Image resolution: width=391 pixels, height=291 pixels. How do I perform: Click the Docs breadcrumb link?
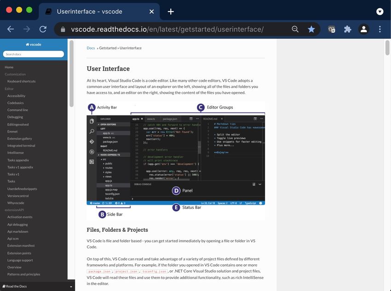(91, 48)
